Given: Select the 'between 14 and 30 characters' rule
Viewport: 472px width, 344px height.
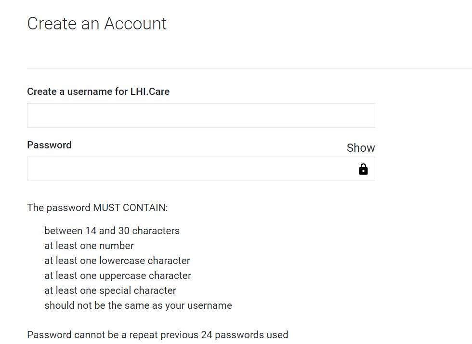Looking at the screenshot, I should coord(112,231).
